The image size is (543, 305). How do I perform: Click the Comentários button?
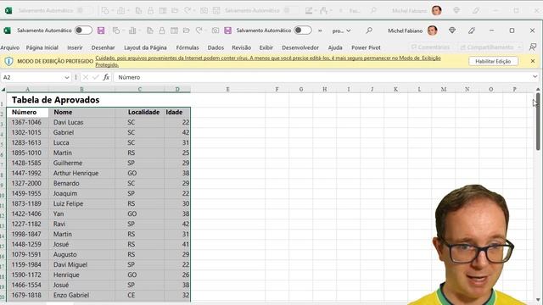(x=430, y=47)
